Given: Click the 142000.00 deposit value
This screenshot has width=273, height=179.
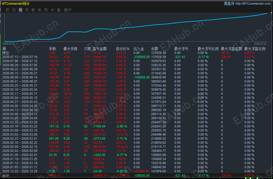Looking at the screenshot, I should click(141, 171).
